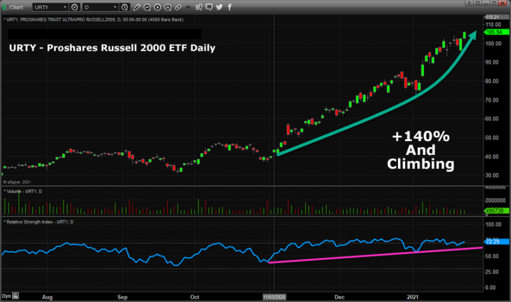Open the D interval dropdown
511x302 pixels.
100,7
